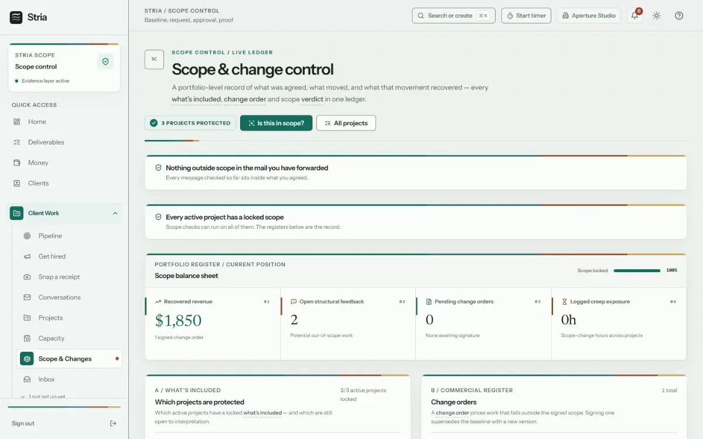Open Conversations in the sidebar

59,297
